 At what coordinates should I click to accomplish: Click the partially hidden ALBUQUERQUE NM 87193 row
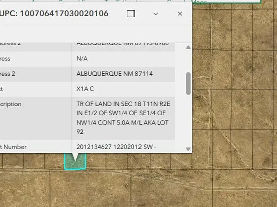pyautogui.click(x=87, y=44)
